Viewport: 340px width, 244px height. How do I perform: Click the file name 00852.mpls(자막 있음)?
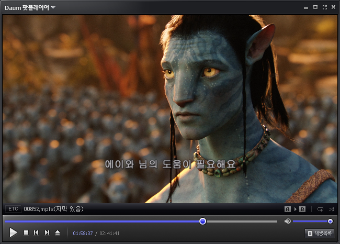53,209
